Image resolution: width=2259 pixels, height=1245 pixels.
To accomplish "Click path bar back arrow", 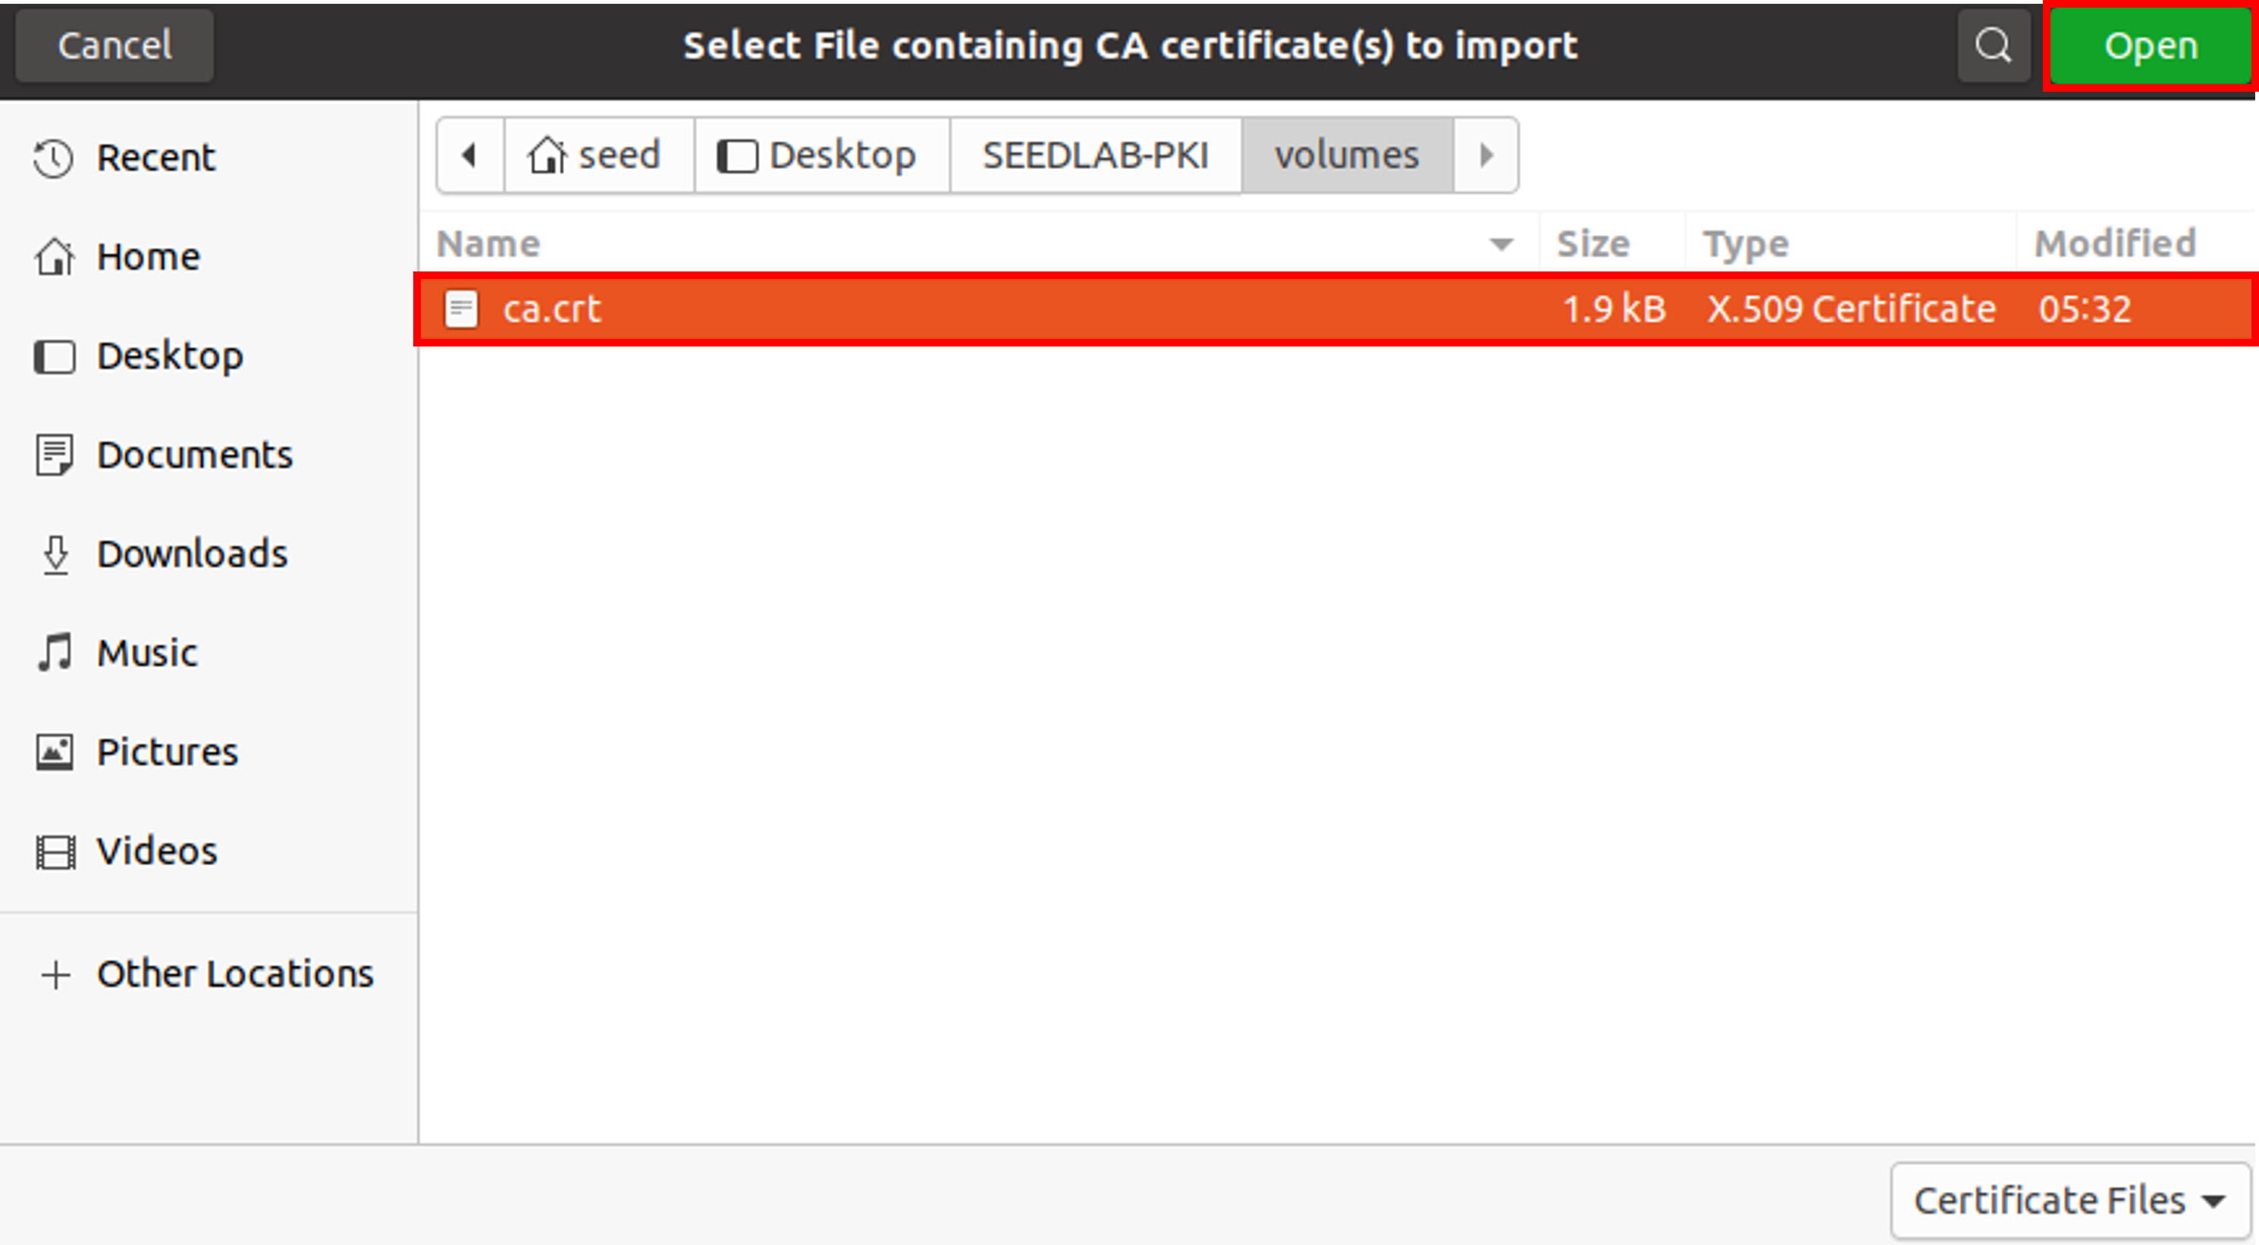I will [470, 155].
